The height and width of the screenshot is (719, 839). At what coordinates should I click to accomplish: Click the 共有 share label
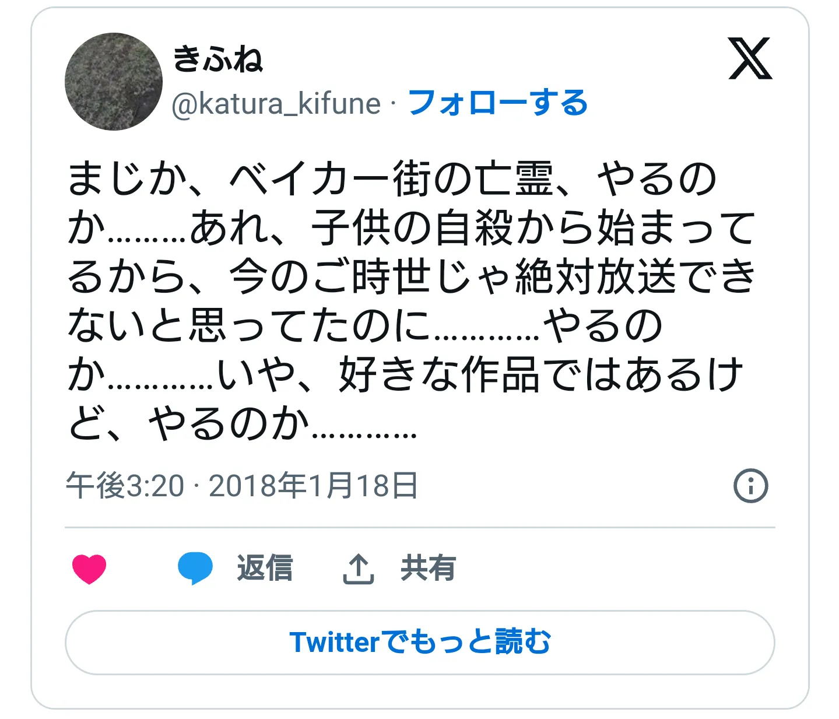[x=428, y=569]
